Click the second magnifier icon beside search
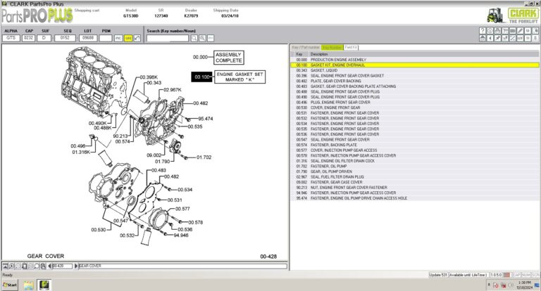This screenshot has height=291, width=541. (x=203, y=38)
